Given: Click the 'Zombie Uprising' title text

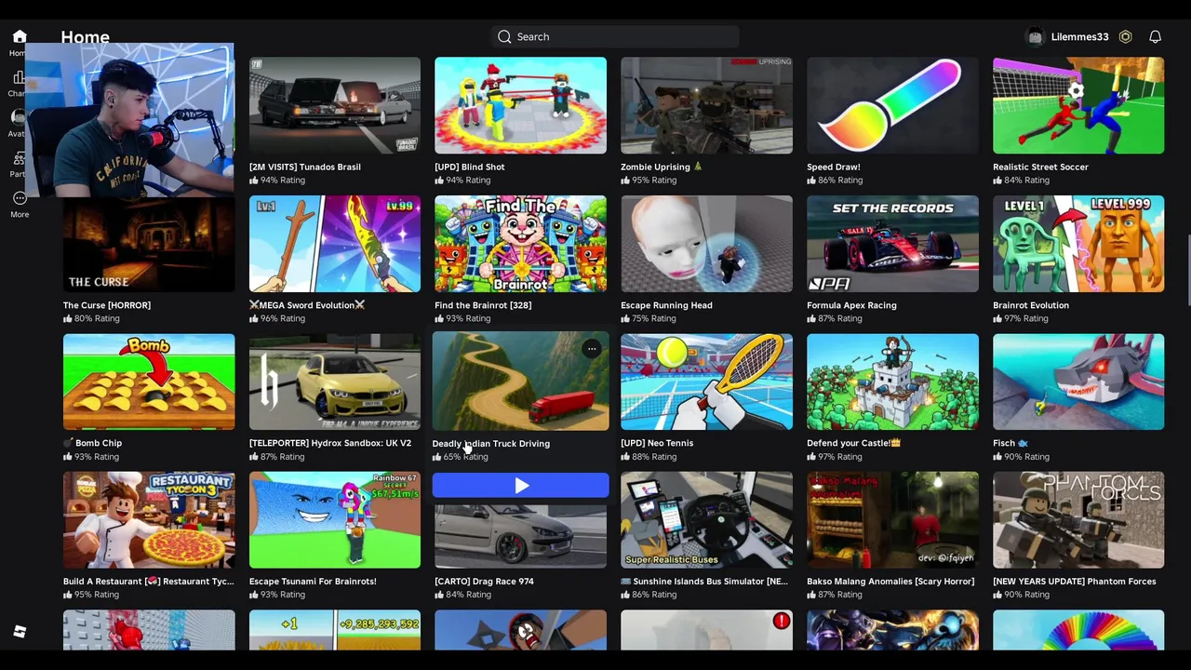Looking at the screenshot, I should pos(655,167).
